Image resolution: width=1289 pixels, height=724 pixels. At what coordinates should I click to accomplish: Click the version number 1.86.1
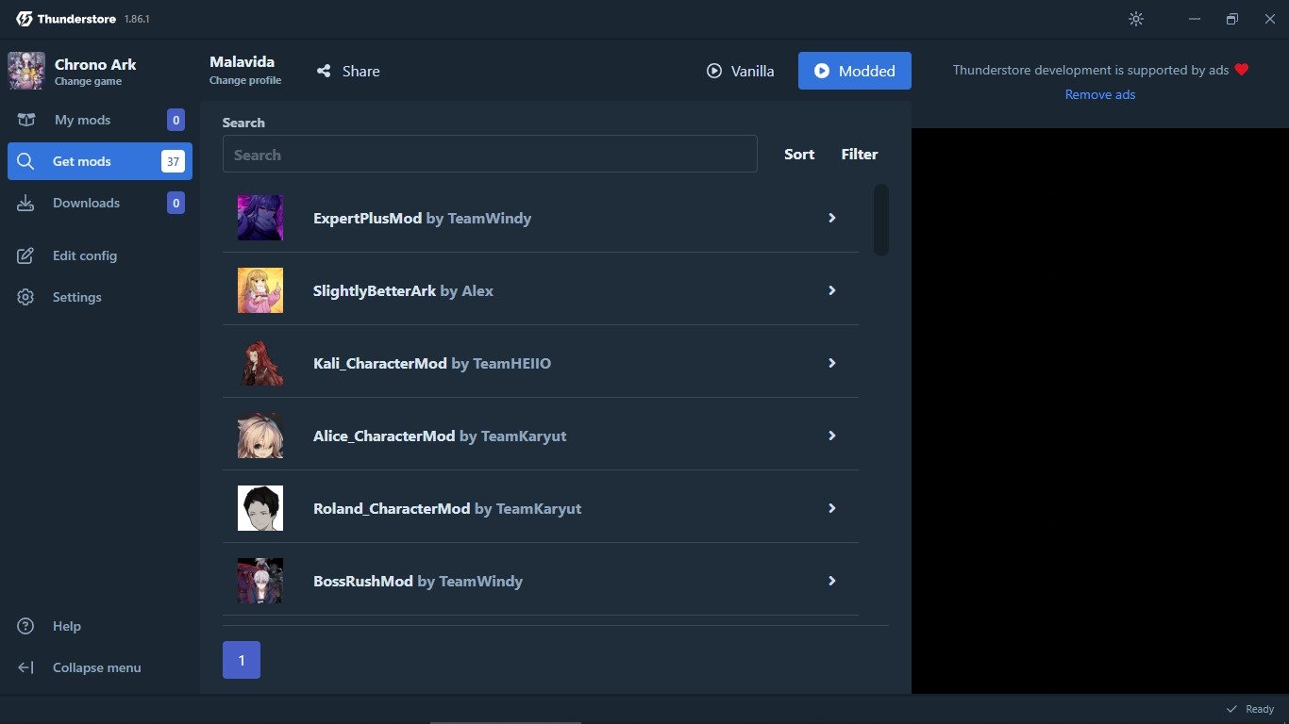(x=137, y=19)
